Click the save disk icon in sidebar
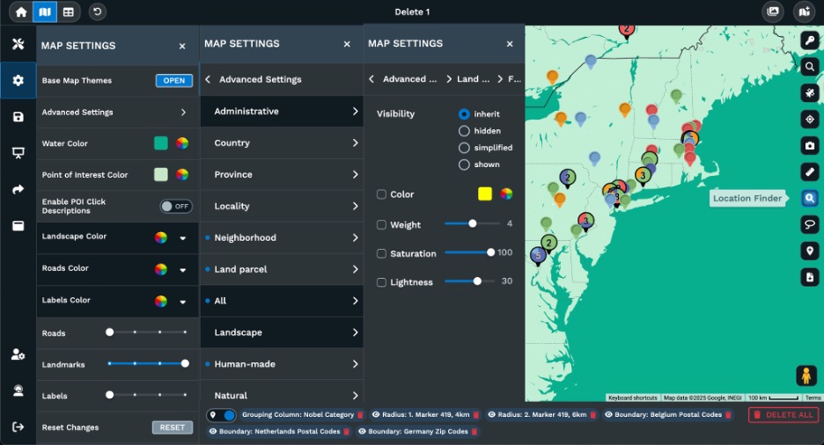This screenshot has height=445, width=824. [18, 117]
